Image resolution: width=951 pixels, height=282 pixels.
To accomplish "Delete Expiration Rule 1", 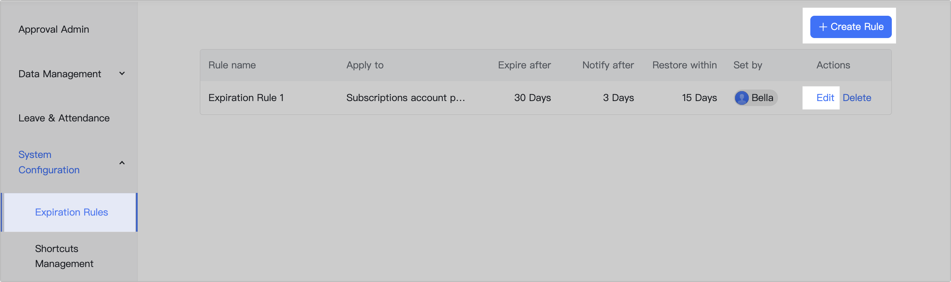I will click(x=857, y=98).
